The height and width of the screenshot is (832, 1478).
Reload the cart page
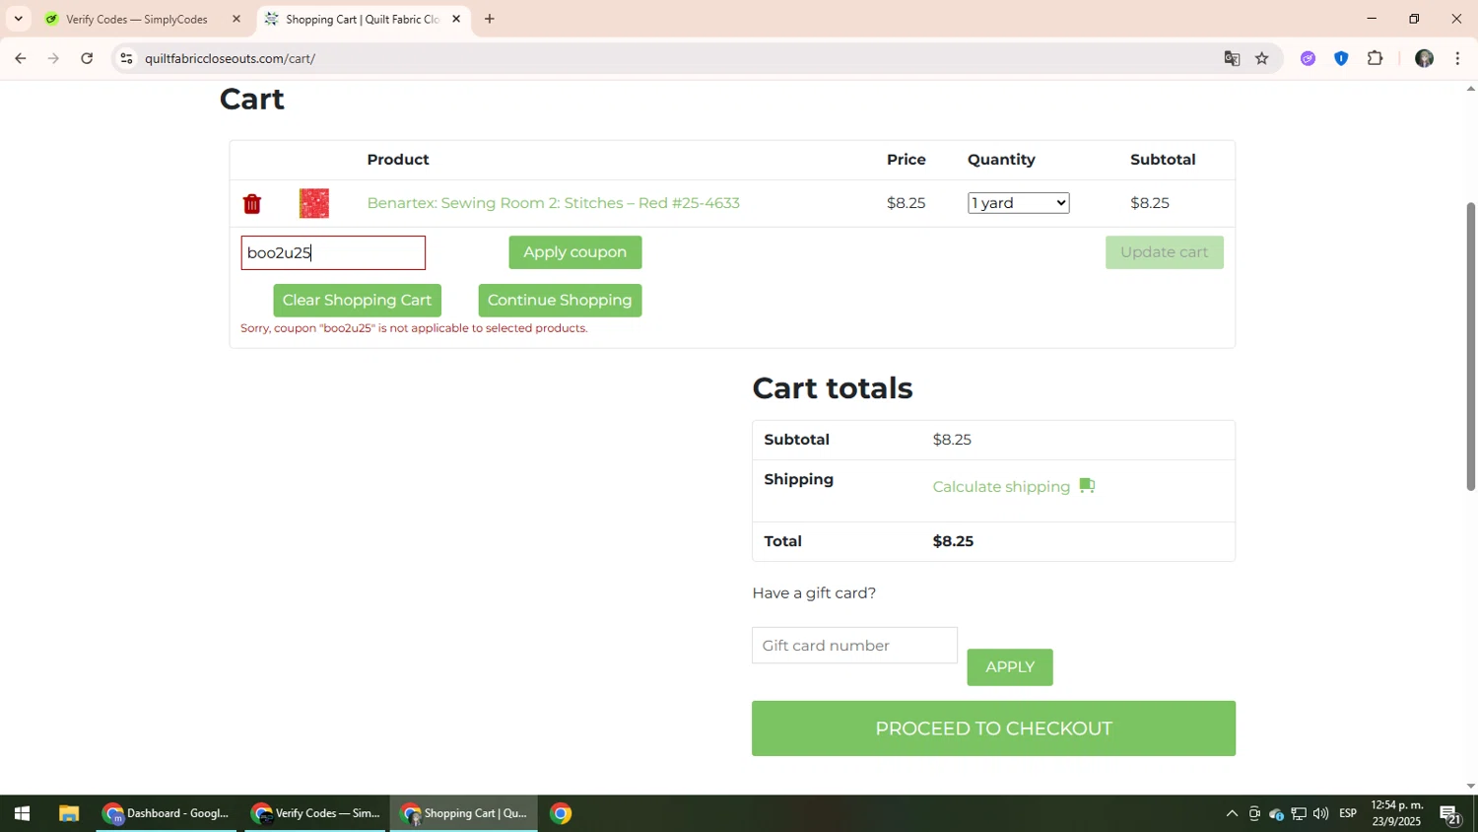coord(88,59)
